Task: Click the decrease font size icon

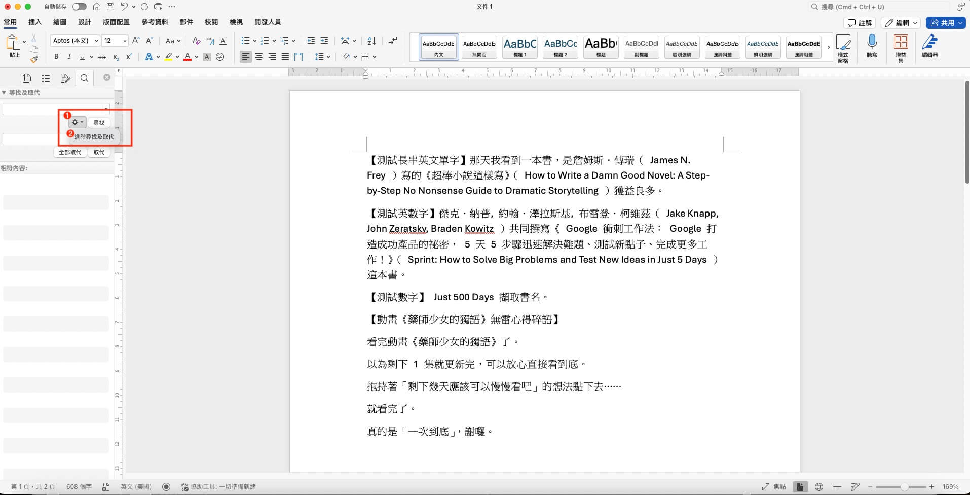Action: click(x=150, y=41)
